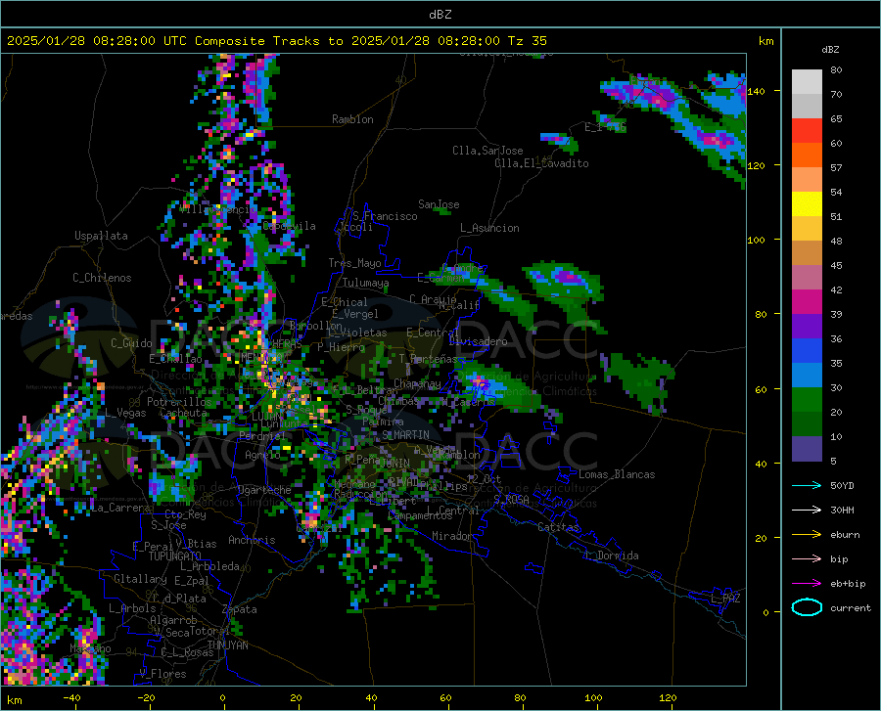The height and width of the screenshot is (711, 881).
Task: Click the La_Carrera map label
Action: point(120,508)
